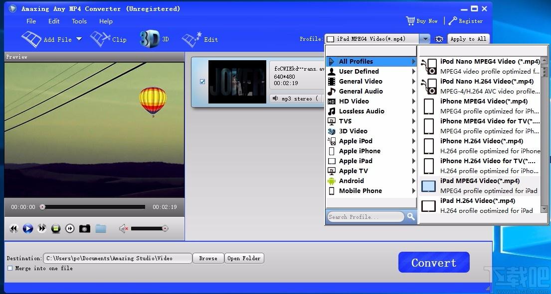Click the iPad H.264 Video tablet icon
This screenshot has width=551, height=294.
pyautogui.click(x=429, y=205)
